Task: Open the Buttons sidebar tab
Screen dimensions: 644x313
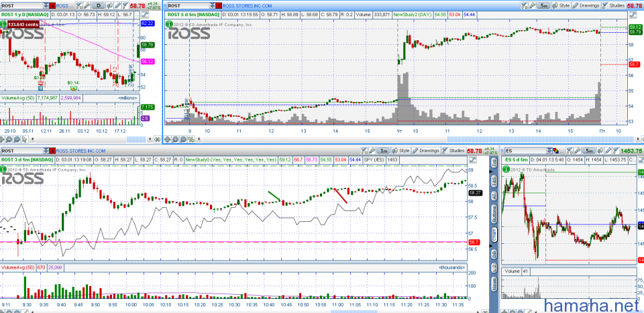Action: pos(494,214)
